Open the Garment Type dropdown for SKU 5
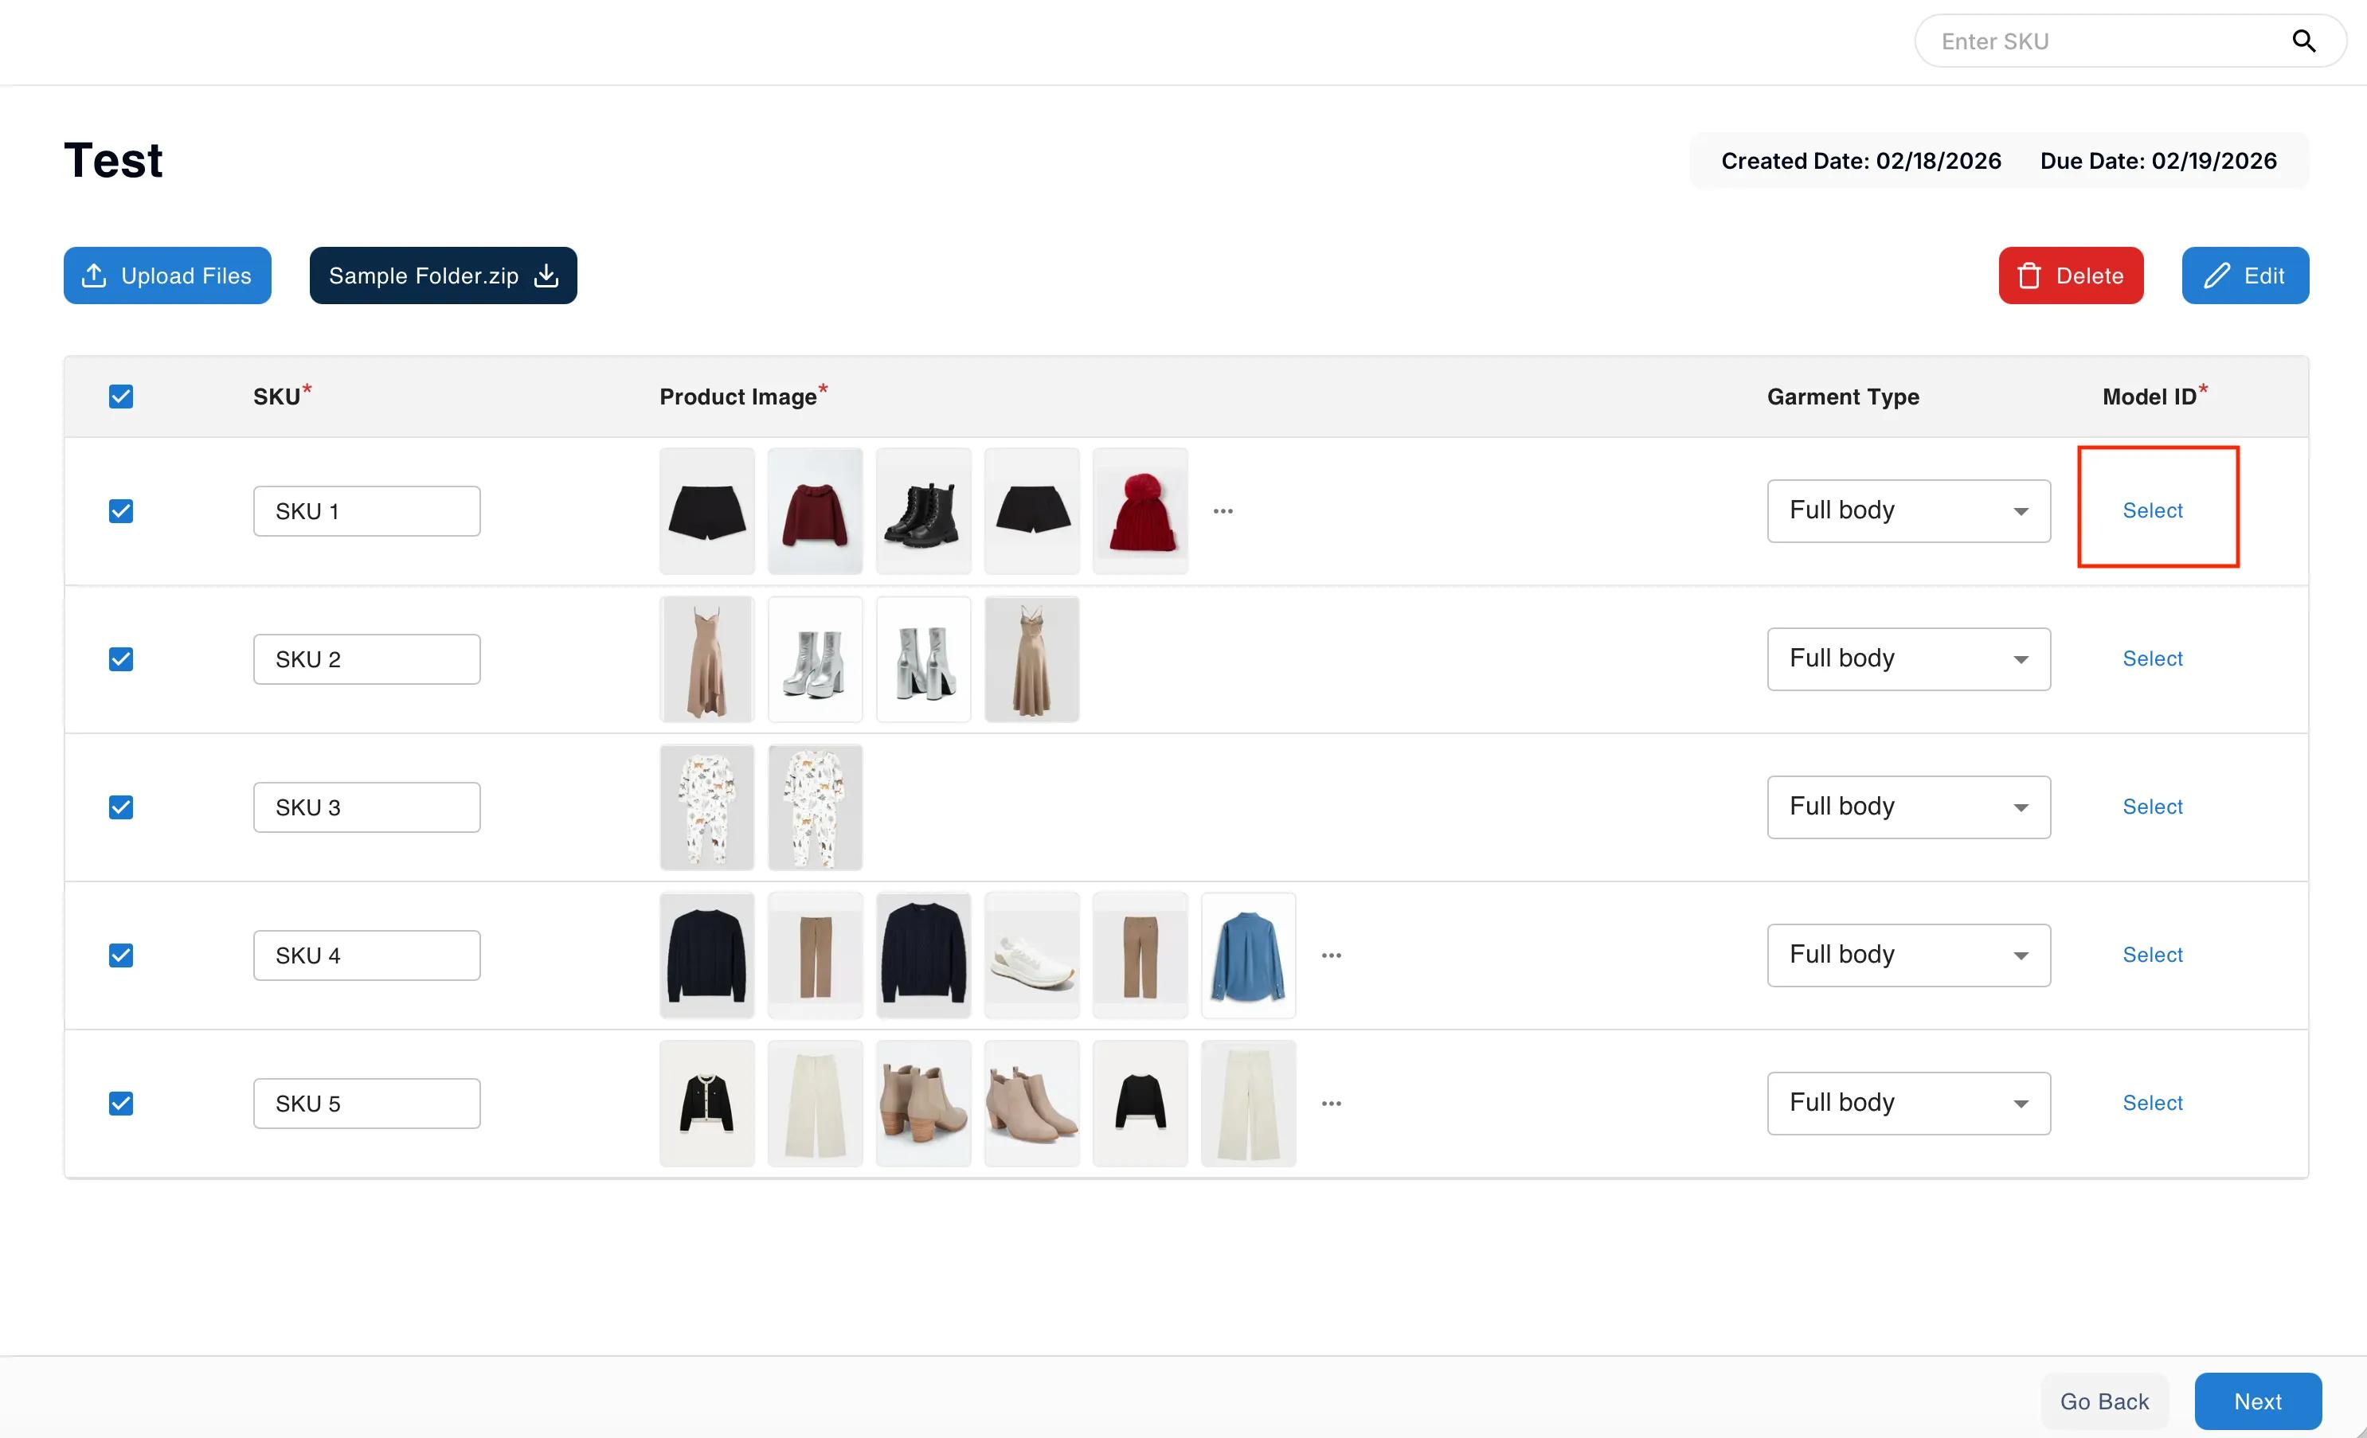This screenshot has width=2367, height=1438. [1907, 1103]
